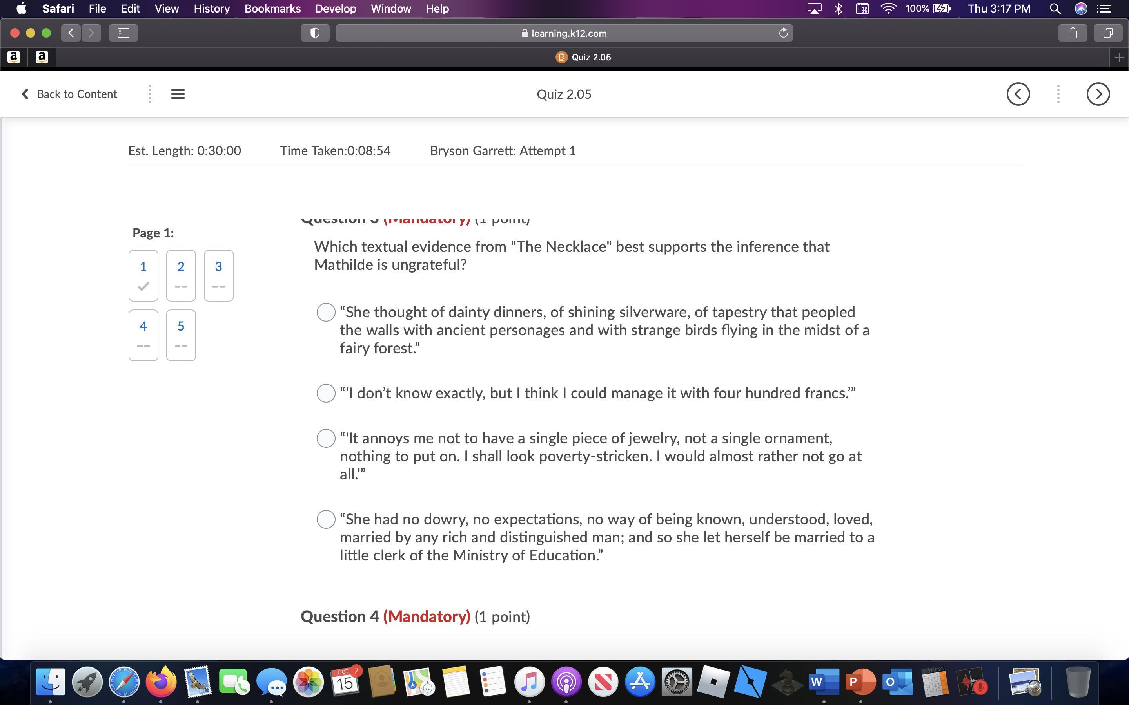Select the 'She had no dowry' answer
Screen dimensions: 1129x705
(326, 519)
